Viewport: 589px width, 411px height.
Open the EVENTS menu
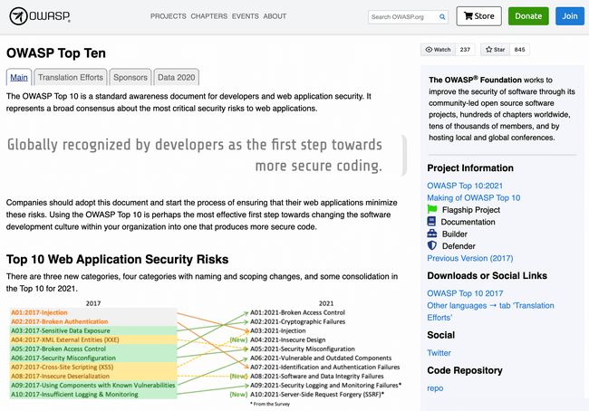click(x=245, y=16)
